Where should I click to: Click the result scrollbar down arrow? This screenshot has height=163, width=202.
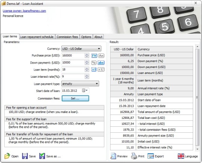198,149
